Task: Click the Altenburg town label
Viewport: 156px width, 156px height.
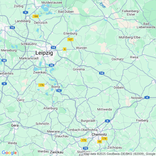Action: click(x=51, y=108)
